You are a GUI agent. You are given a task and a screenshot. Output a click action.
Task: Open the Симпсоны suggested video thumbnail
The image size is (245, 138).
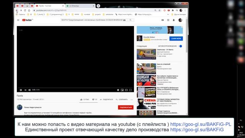click(x=146, y=54)
